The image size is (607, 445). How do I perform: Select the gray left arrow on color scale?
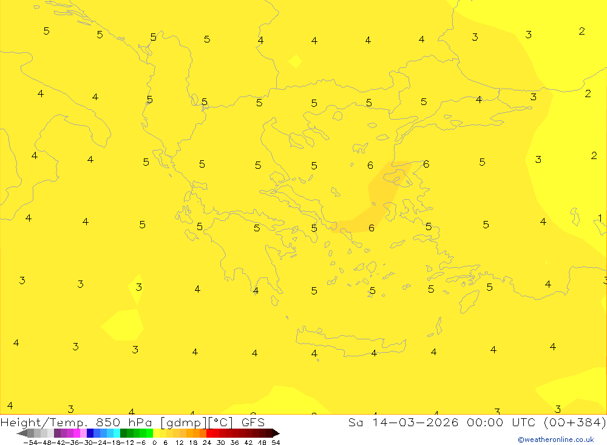pos(22,433)
